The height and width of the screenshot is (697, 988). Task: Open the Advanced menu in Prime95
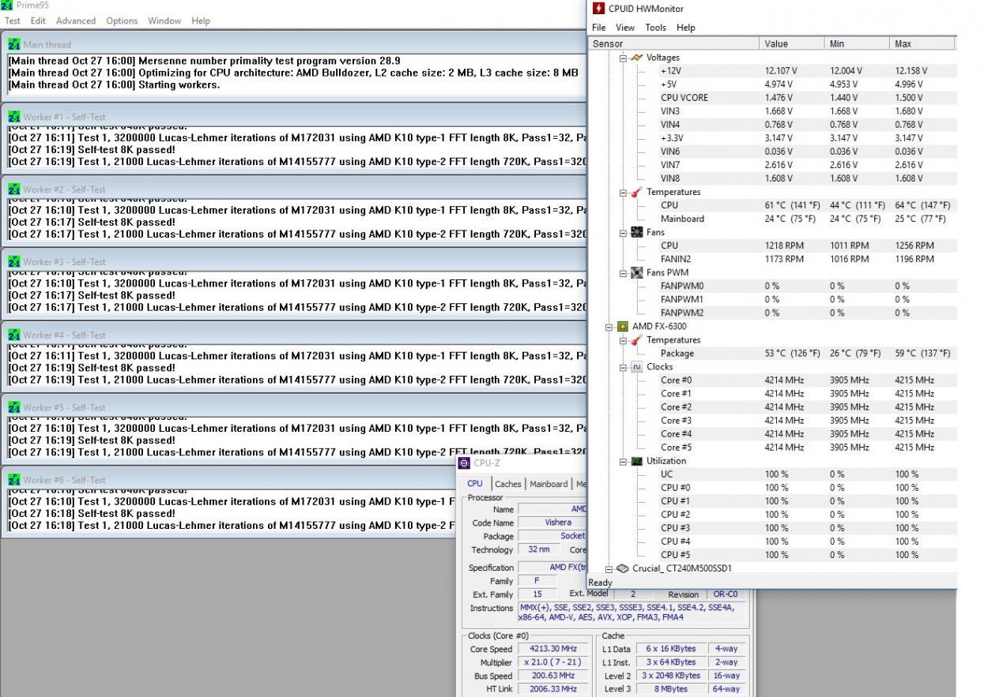pyautogui.click(x=76, y=21)
